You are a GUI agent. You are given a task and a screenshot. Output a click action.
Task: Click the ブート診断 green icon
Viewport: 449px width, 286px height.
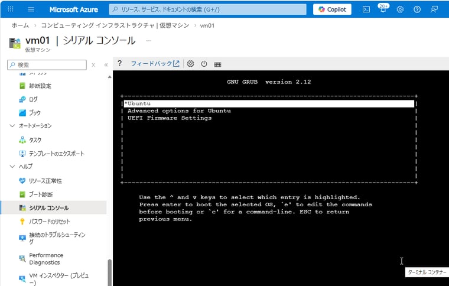(22, 194)
